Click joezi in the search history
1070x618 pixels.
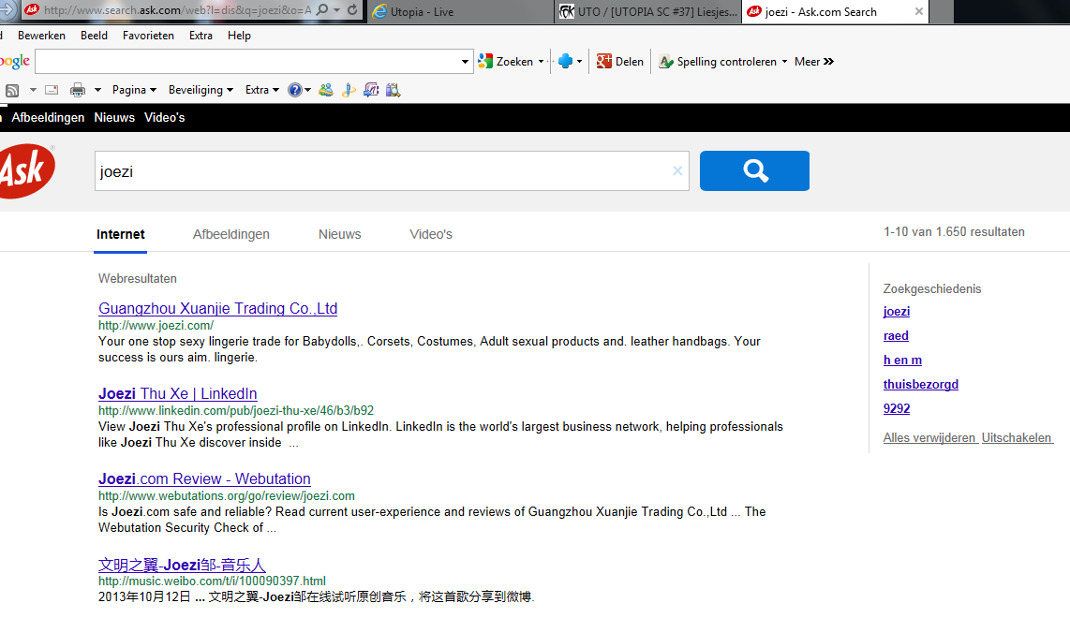[896, 312]
